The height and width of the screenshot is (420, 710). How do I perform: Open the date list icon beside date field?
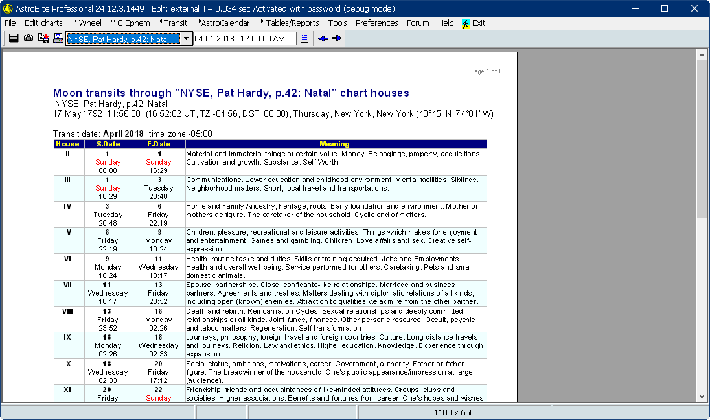pos(304,38)
